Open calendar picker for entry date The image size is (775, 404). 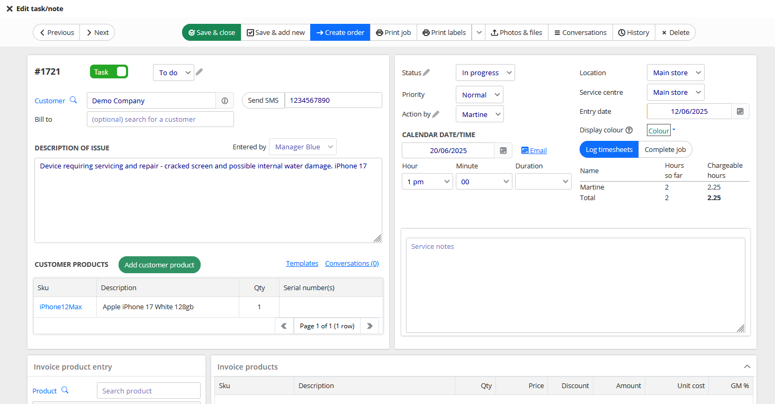tap(740, 111)
